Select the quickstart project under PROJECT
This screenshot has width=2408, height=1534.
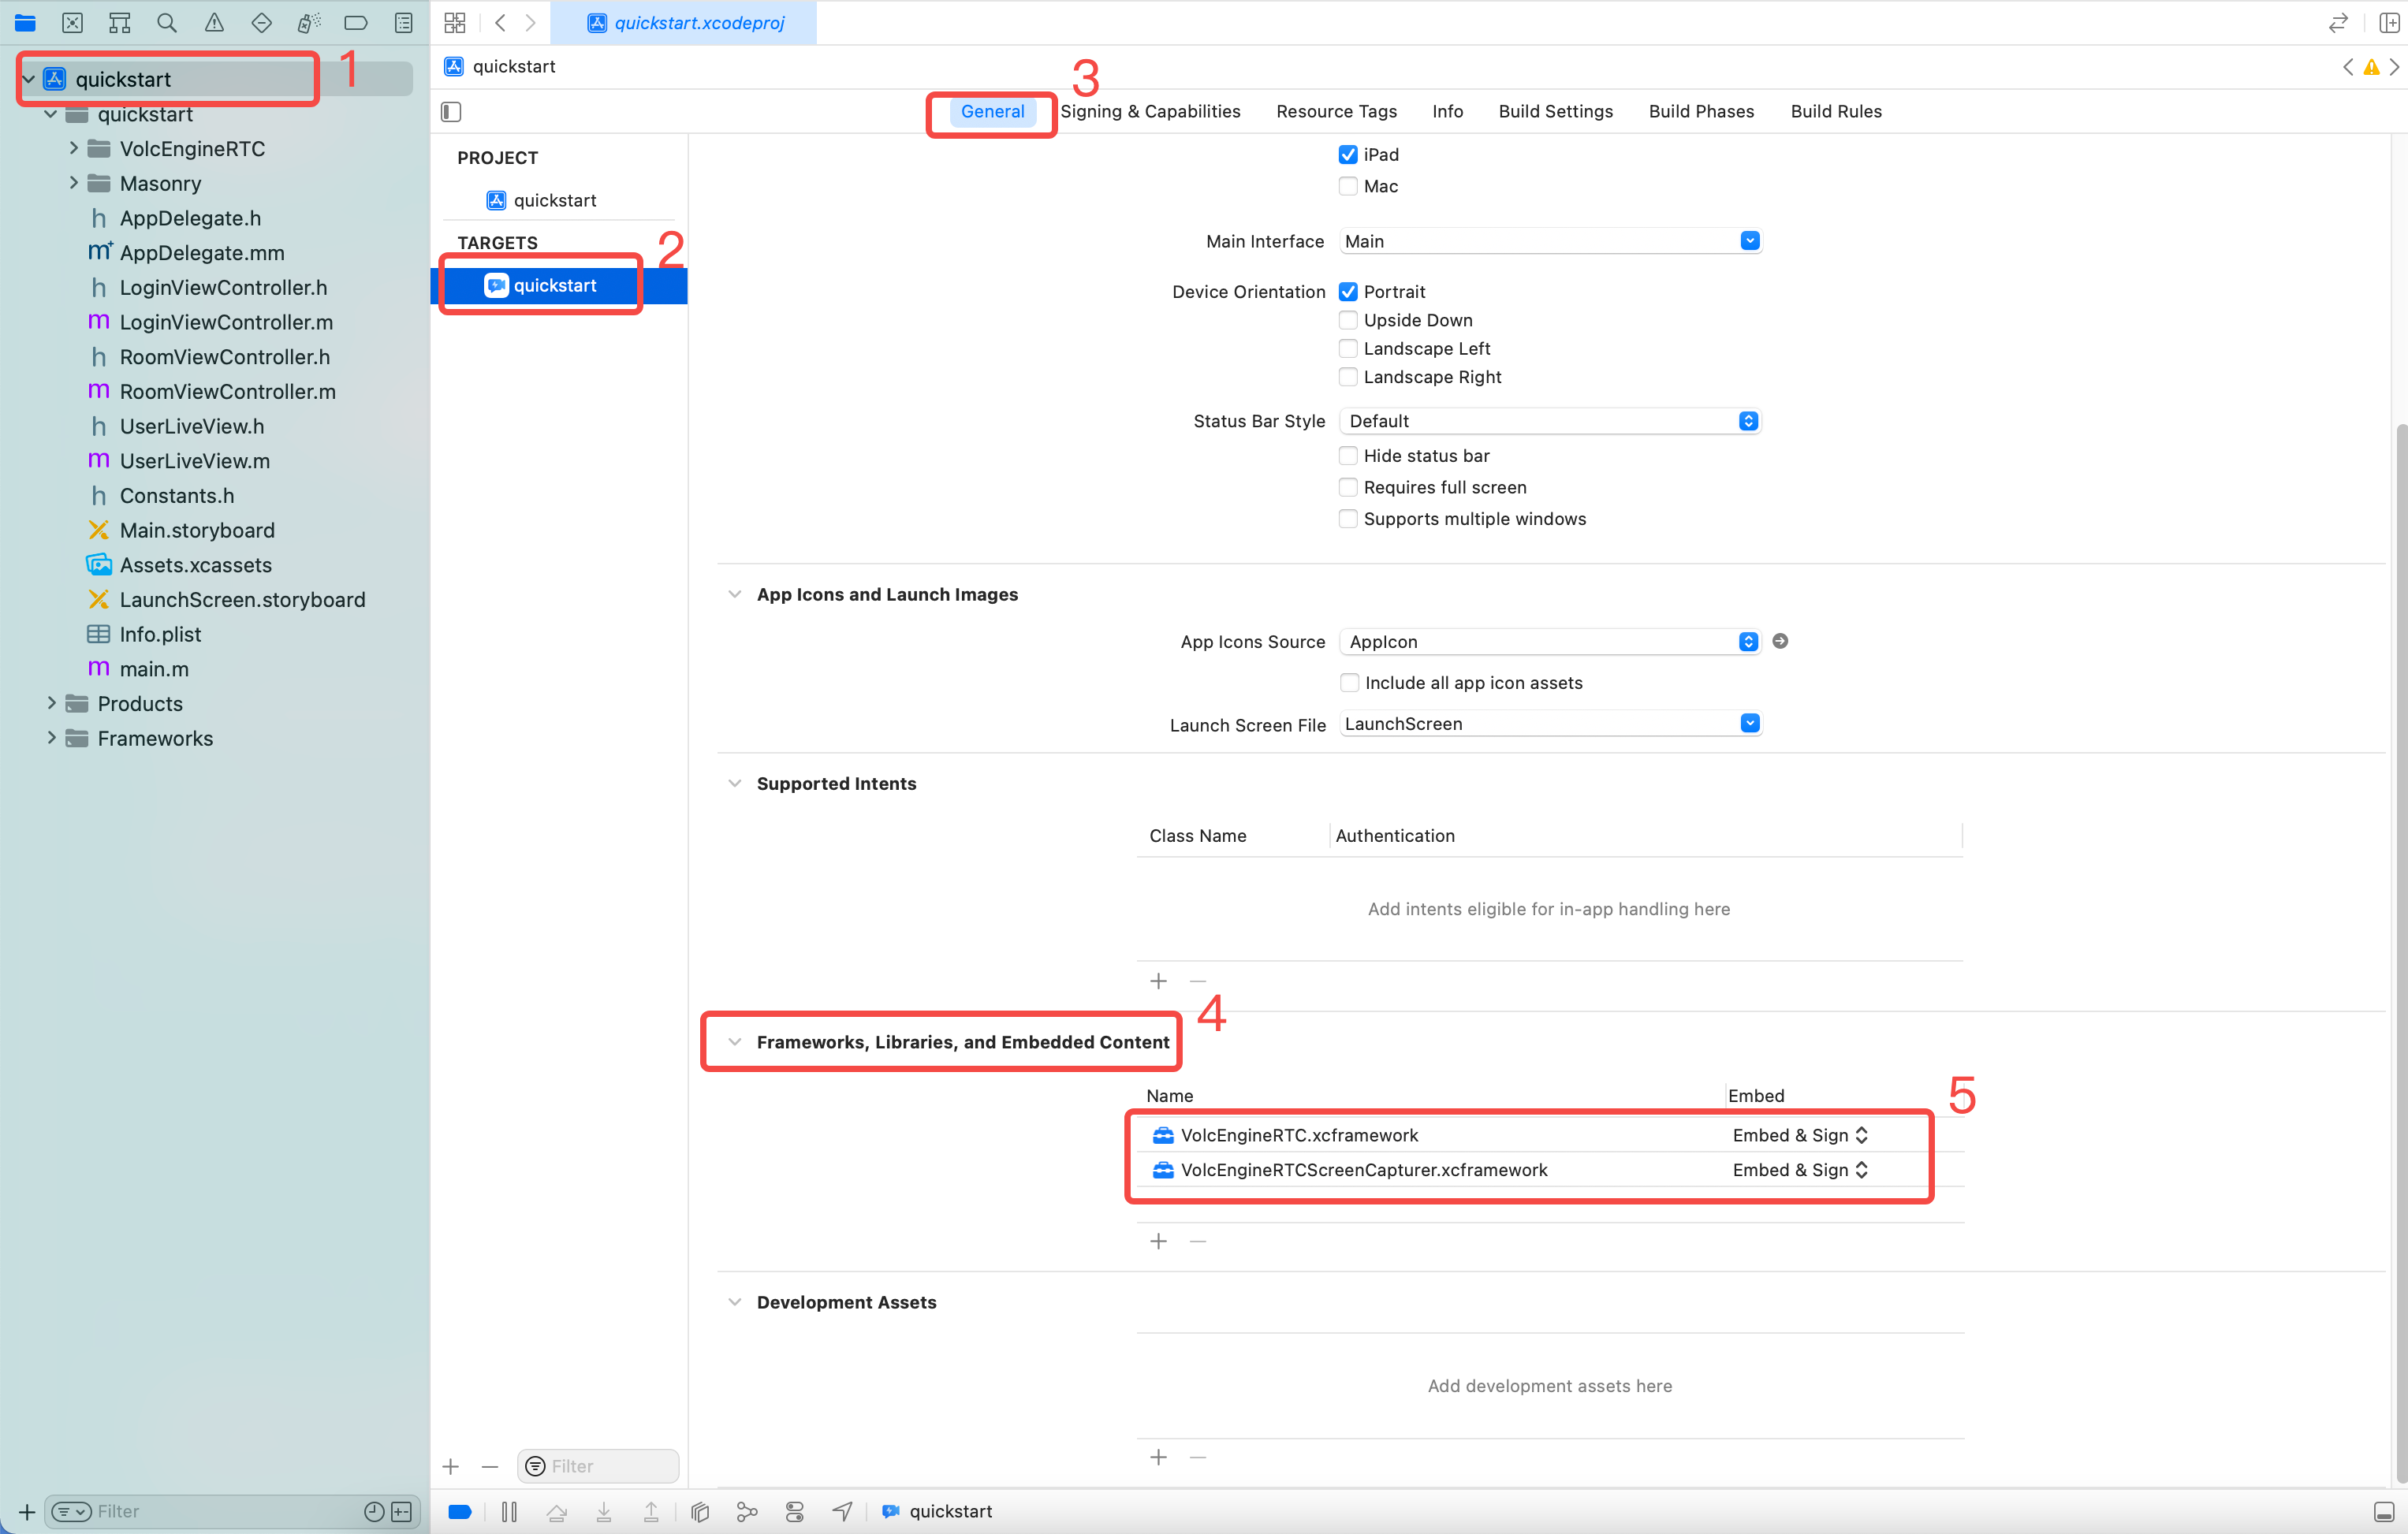click(554, 200)
